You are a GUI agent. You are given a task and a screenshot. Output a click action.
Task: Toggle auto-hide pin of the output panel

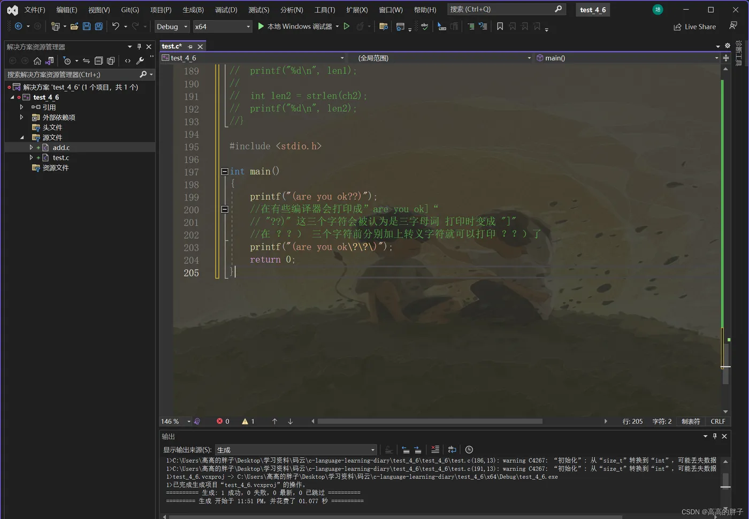coord(715,436)
